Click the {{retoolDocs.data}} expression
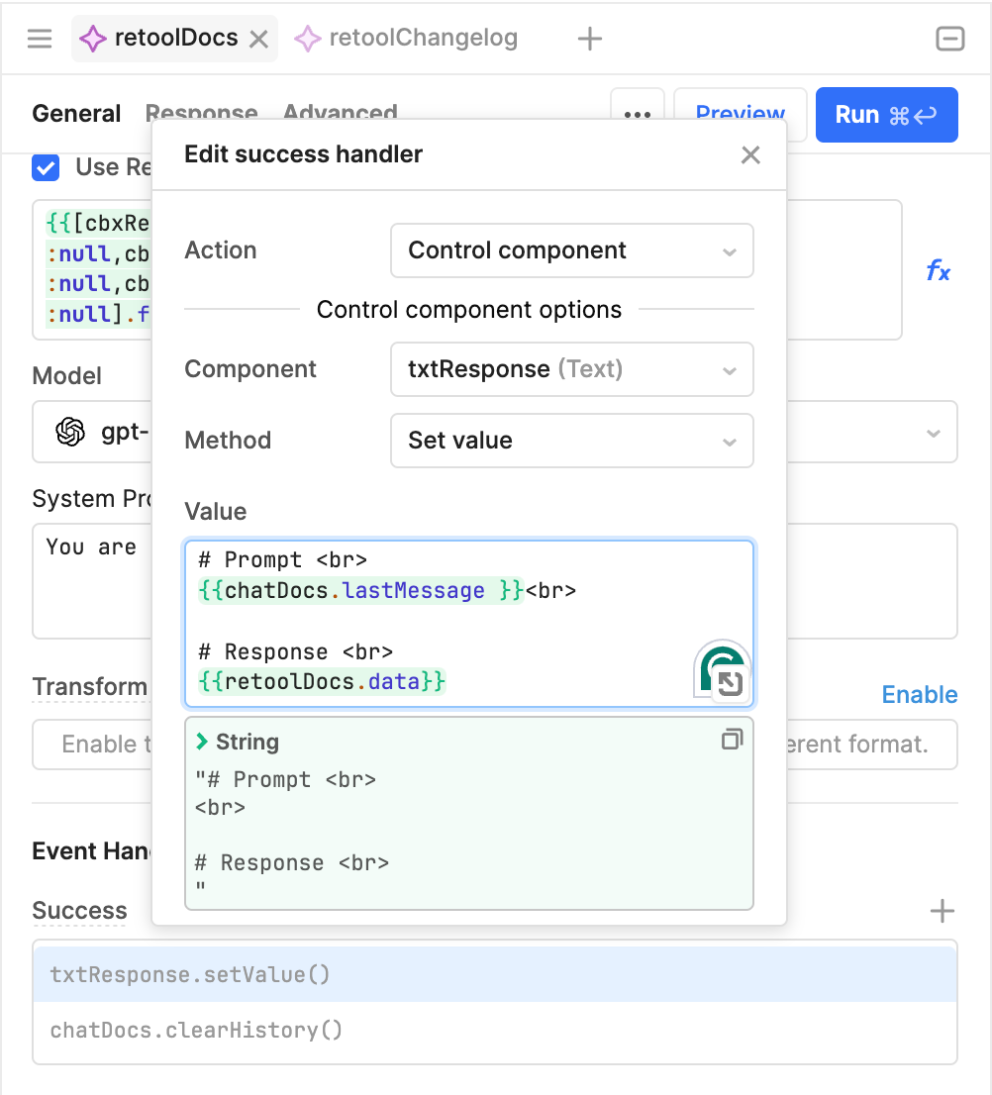 pyautogui.click(x=322, y=681)
